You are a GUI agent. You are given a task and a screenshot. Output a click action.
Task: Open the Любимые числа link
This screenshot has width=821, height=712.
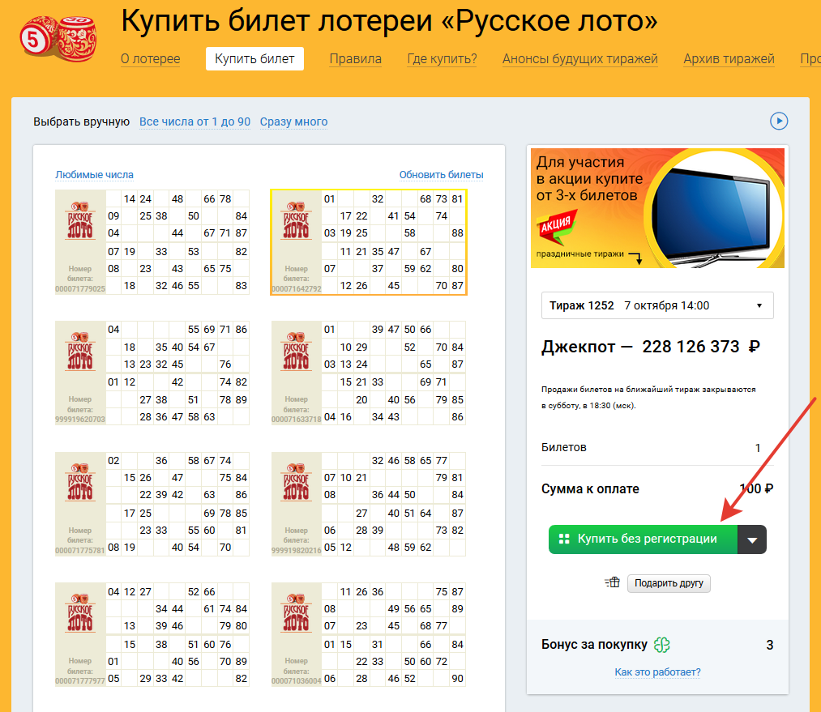point(94,175)
